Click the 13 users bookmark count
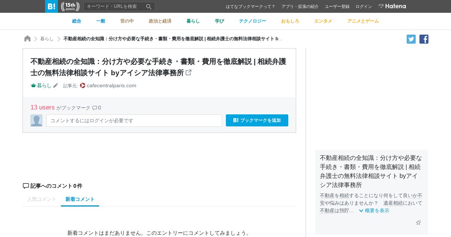451x237 pixels. click(x=42, y=108)
